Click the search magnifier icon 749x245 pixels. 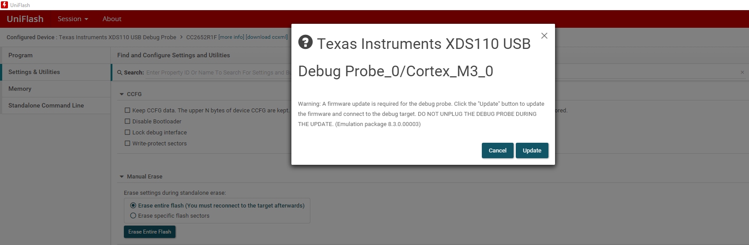(119, 73)
